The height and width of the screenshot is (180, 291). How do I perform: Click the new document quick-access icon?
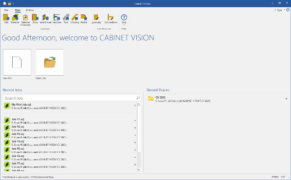(5, 3)
